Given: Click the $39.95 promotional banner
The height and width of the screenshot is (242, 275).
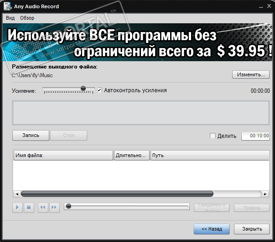Looking at the screenshot, I should 138,42.
